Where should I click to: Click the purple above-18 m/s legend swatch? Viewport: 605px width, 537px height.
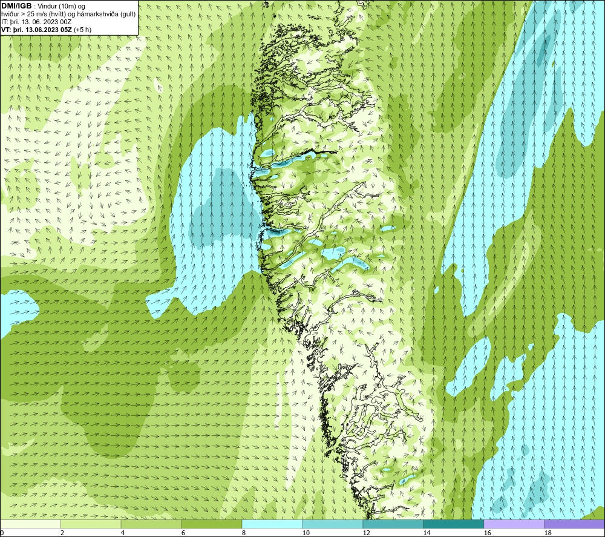click(574, 524)
